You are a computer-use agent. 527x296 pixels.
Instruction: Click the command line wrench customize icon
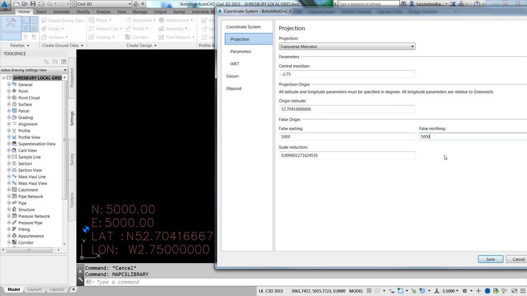pos(80,279)
